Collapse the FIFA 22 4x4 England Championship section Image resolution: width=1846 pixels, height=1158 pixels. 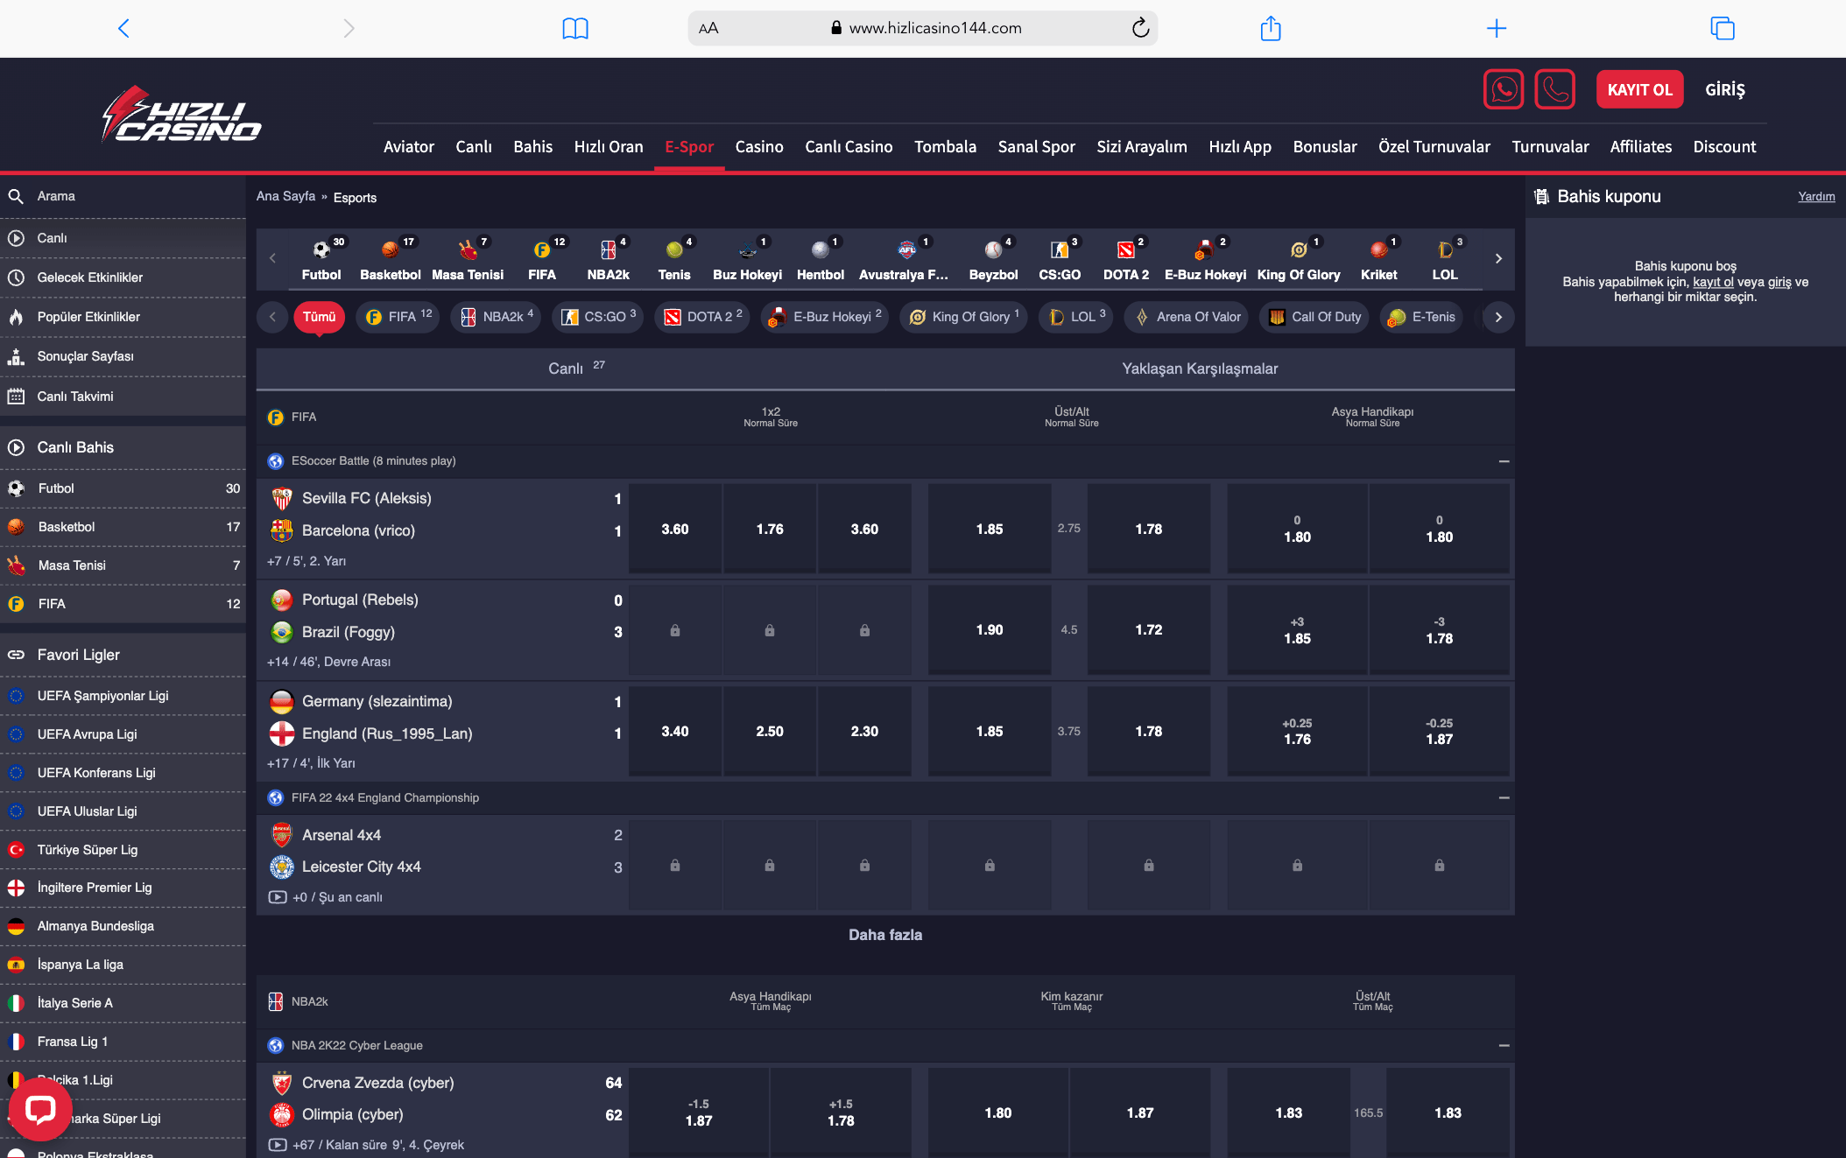click(x=1504, y=797)
